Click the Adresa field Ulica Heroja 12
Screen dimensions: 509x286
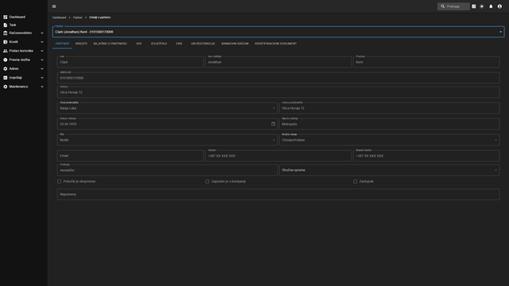278,92
